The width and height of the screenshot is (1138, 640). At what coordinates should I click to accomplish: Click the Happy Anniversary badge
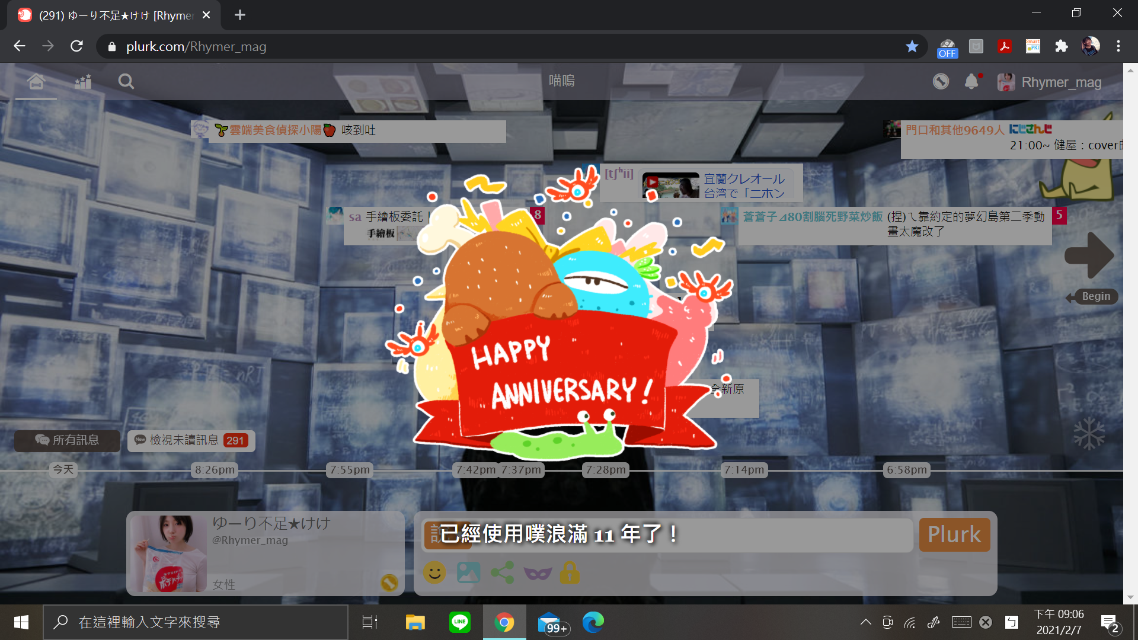coord(560,314)
